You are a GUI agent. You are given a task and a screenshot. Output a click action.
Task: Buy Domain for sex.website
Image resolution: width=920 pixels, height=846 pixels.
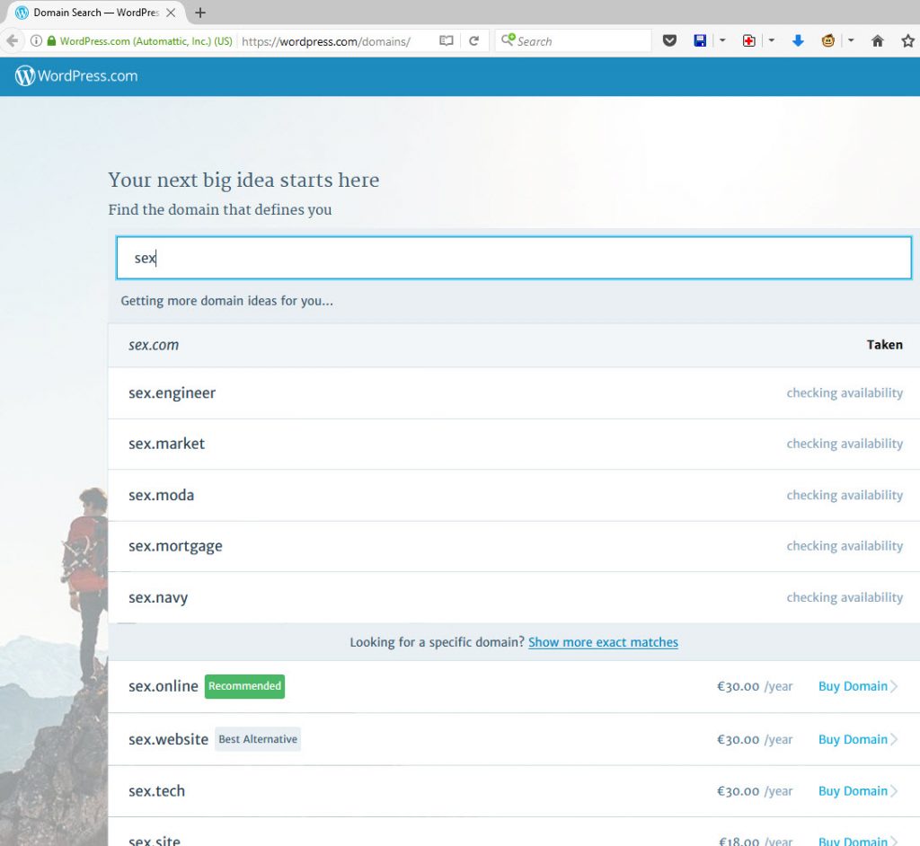(x=858, y=740)
